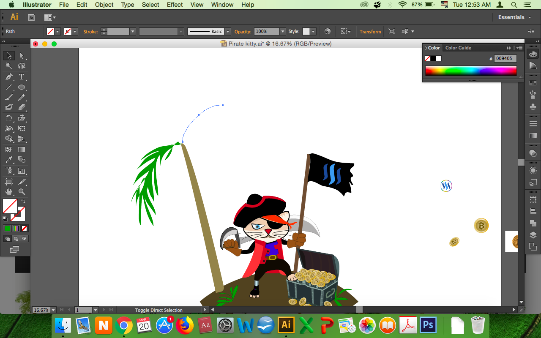Viewport: 541px width, 338px height.
Task: Select the Line Segment tool
Action: 8,87
